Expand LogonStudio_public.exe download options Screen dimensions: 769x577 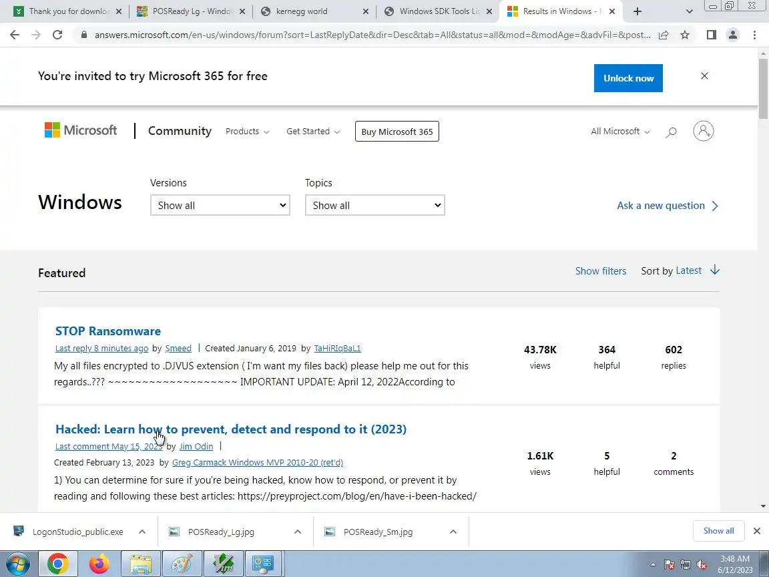coord(142,532)
